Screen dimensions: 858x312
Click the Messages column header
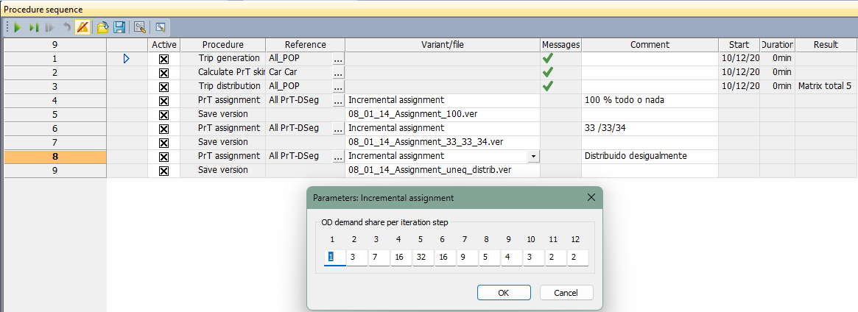[x=561, y=45]
